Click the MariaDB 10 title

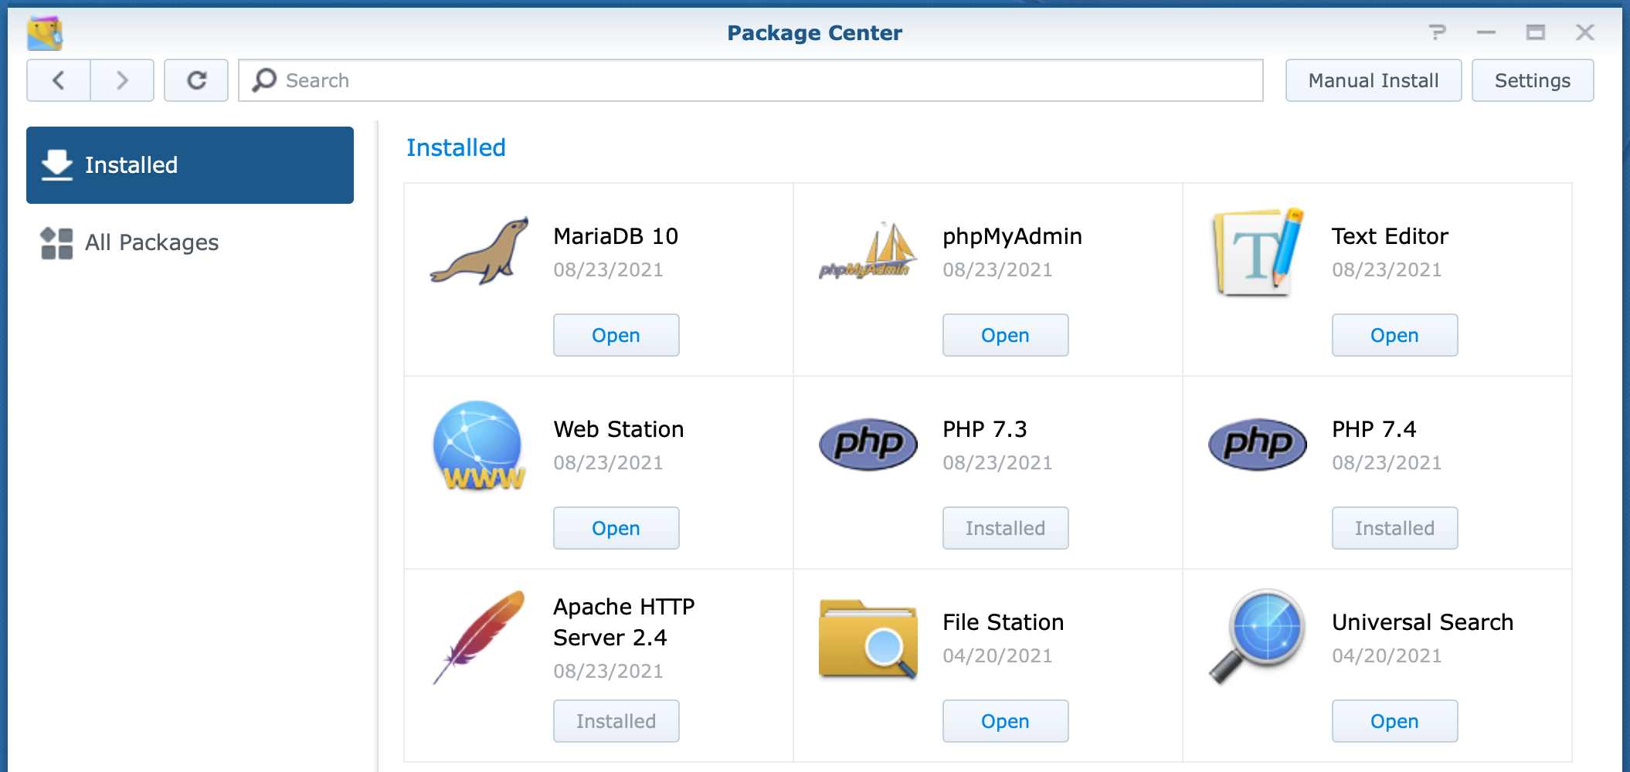616,236
